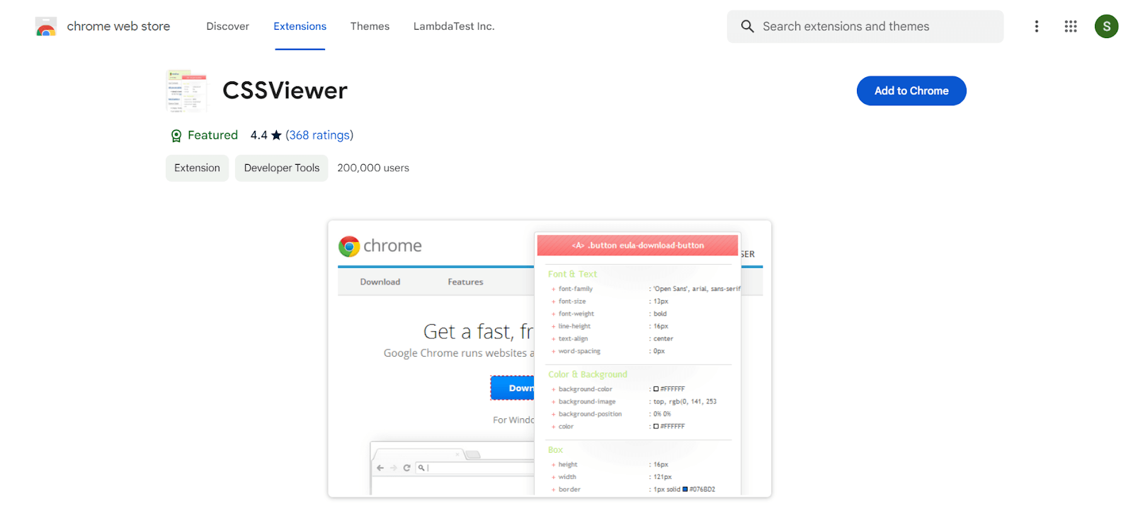
Task: Open the CSSViewer screenshot preview
Action: 550,359
